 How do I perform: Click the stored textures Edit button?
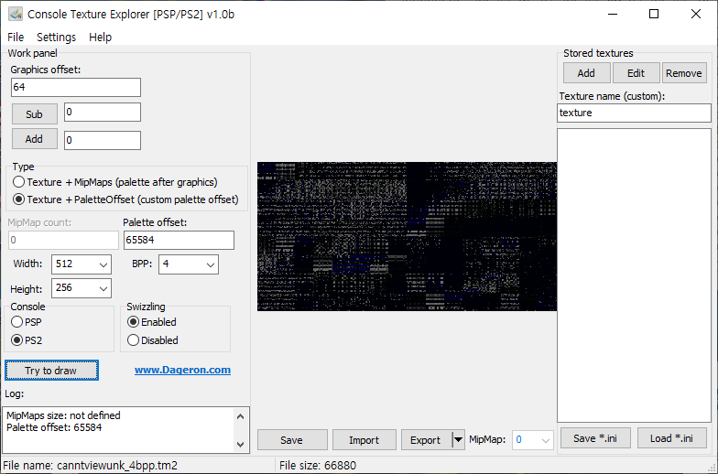[x=636, y=73]
